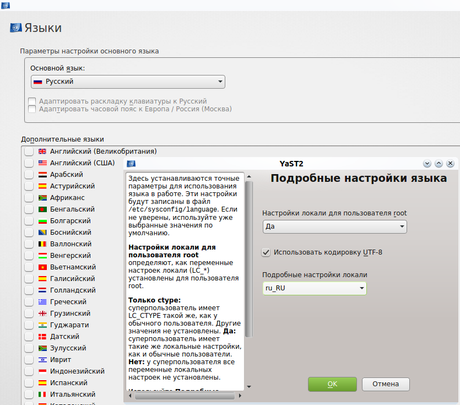Open the Основной язык dropdown showing Русский

coord(128,82)
